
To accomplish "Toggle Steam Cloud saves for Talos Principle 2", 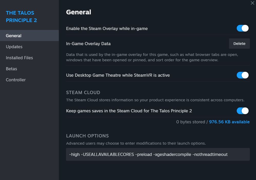I will (243, 111).
